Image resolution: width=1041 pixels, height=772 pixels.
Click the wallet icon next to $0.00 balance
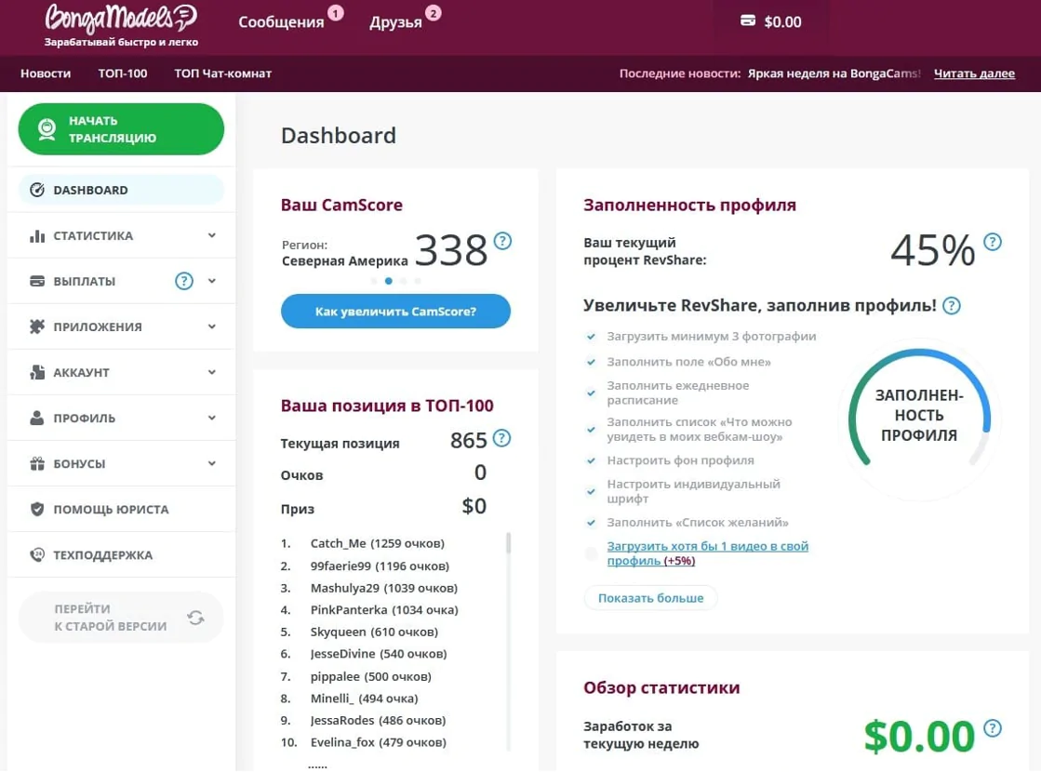(x=748, y=20)
